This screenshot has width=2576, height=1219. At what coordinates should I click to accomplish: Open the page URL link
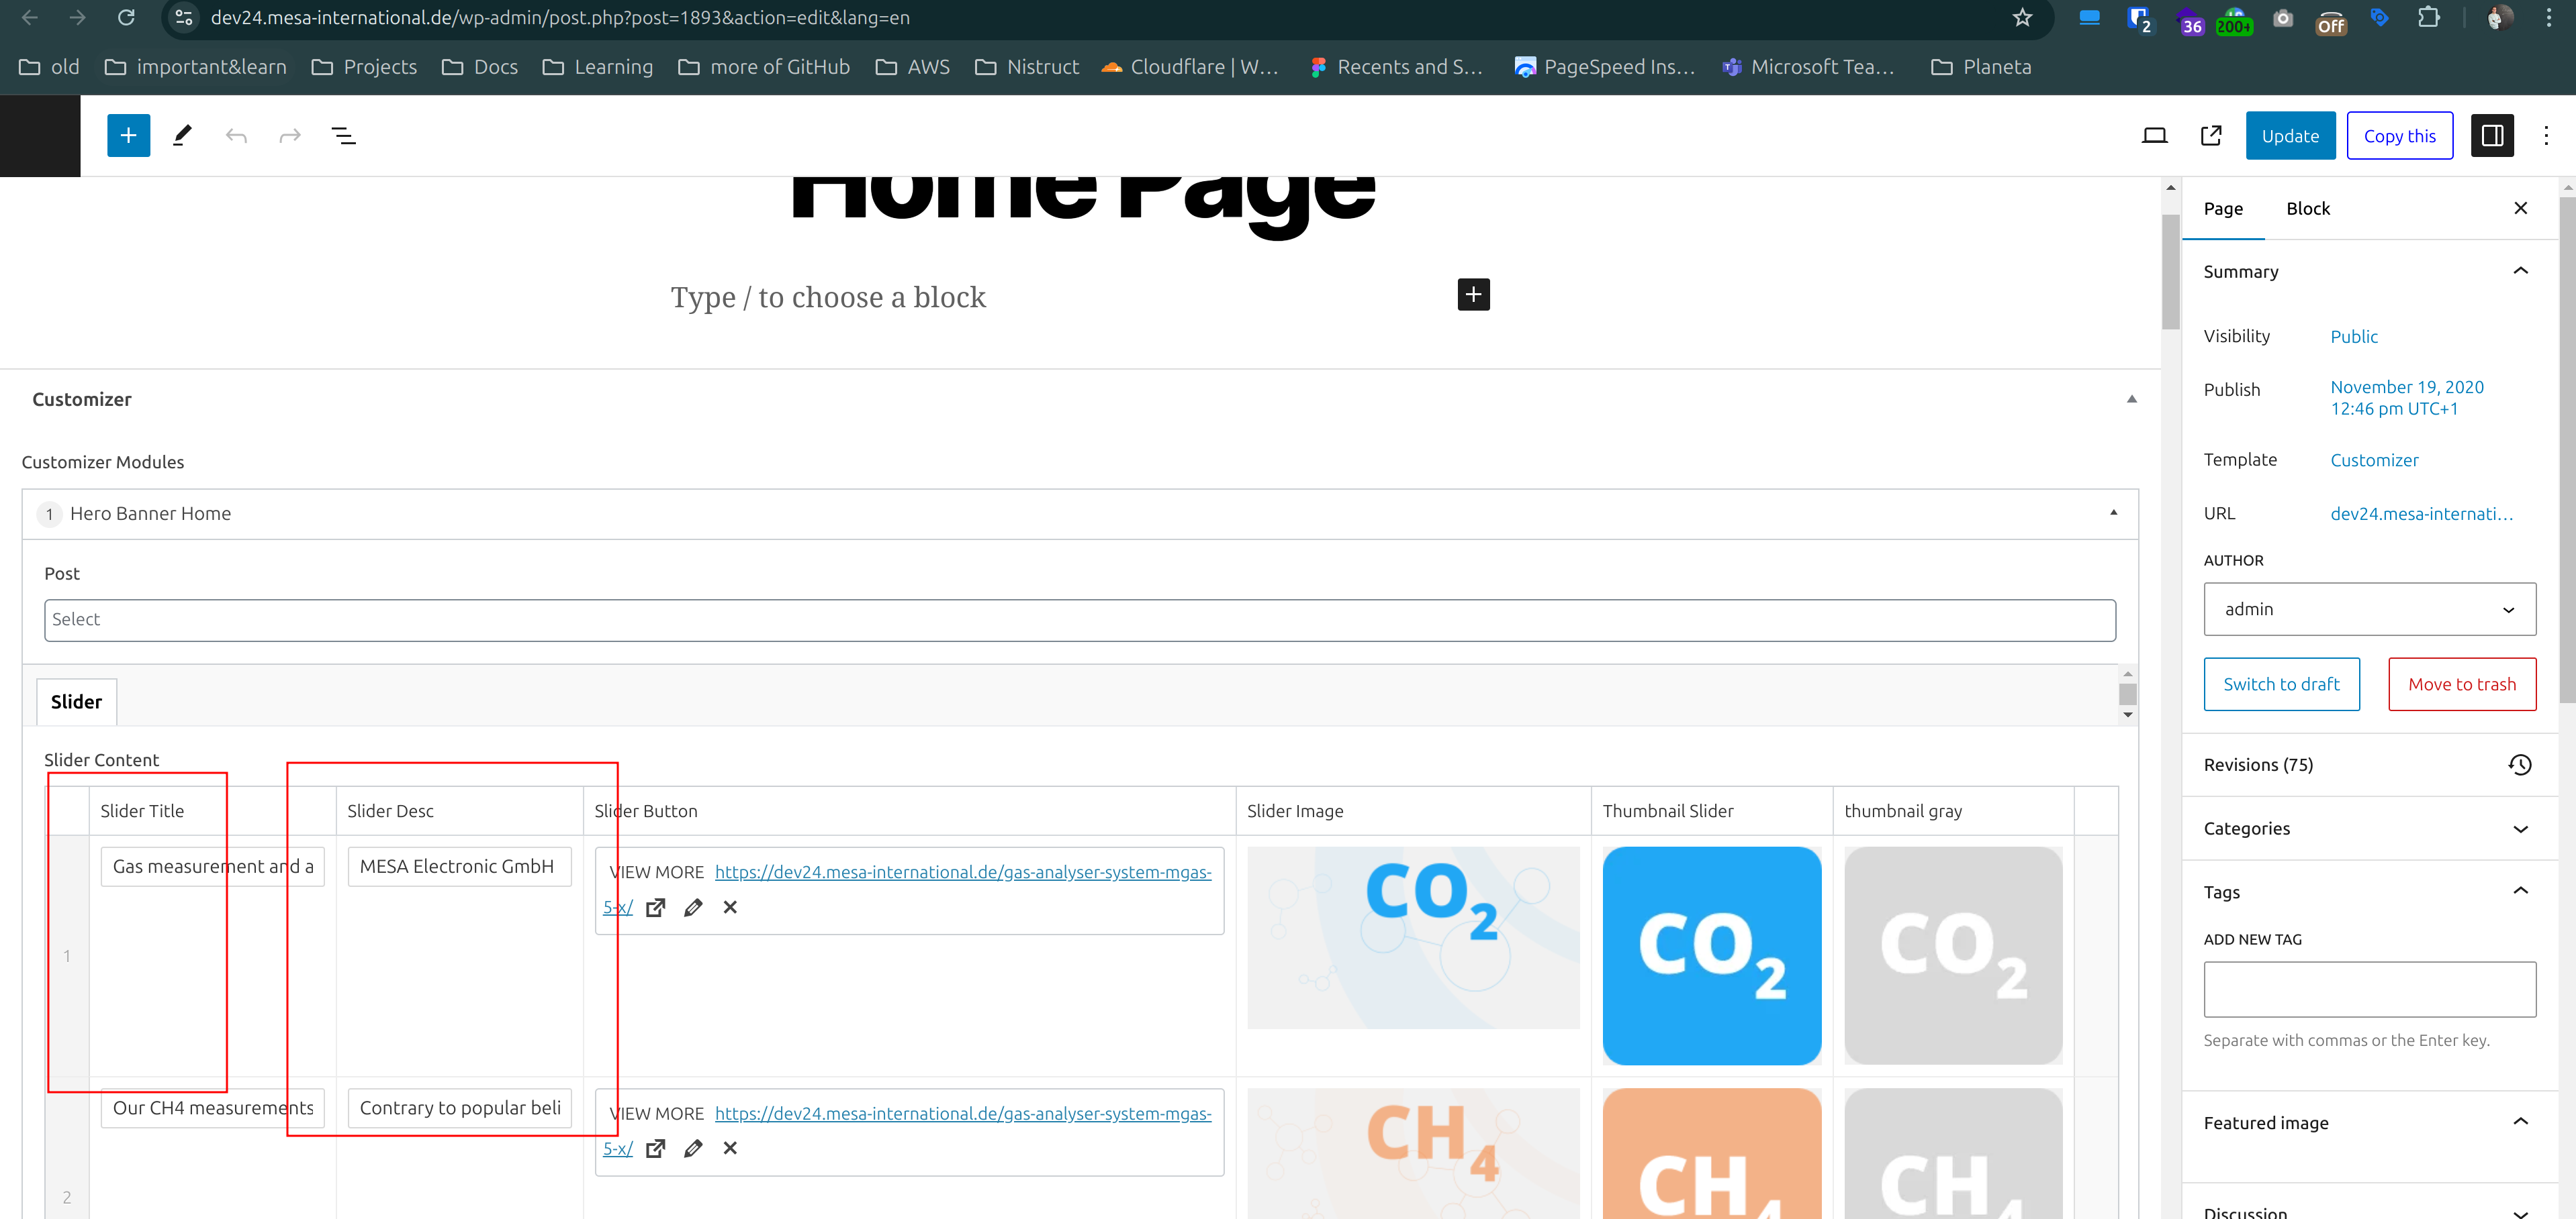point(2421,514)
